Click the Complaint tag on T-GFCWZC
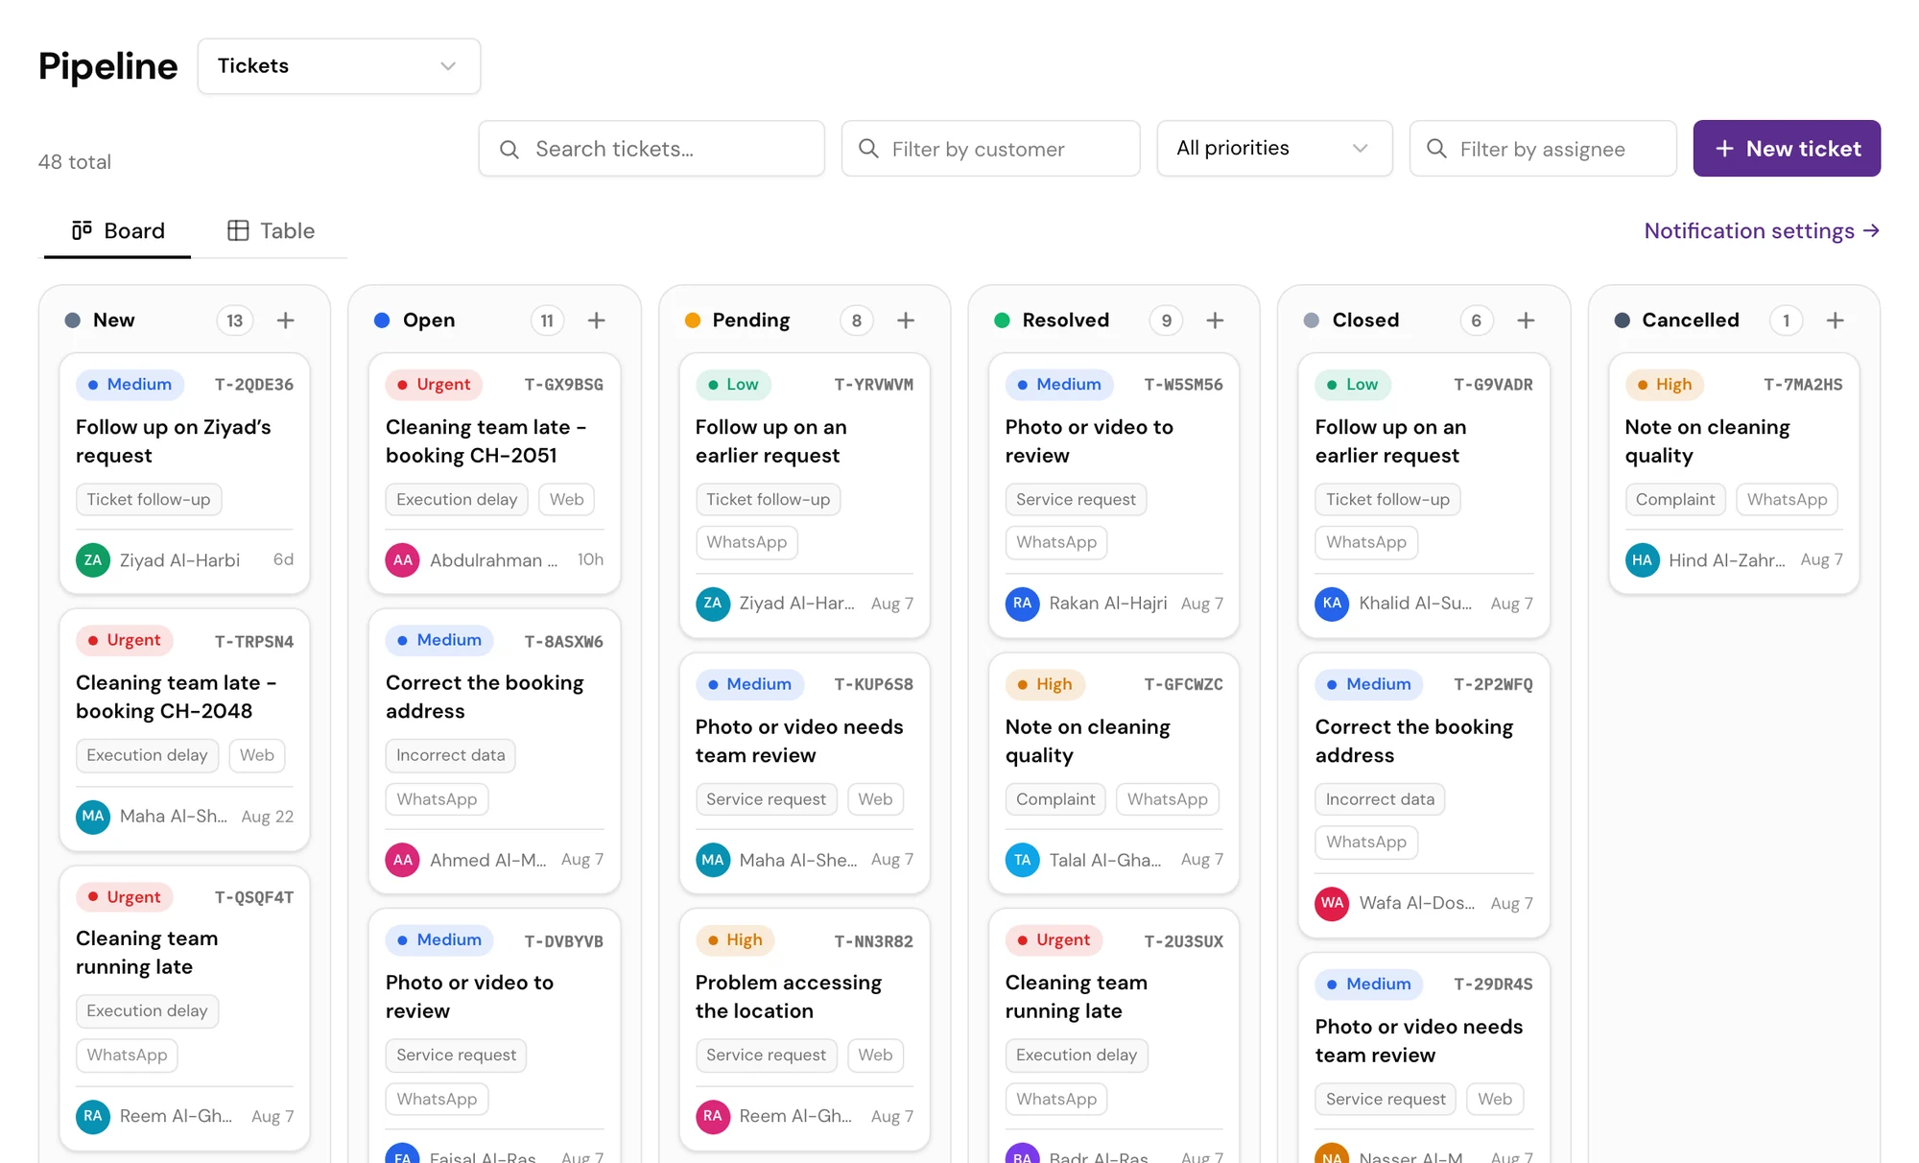 pos(1055,799)
